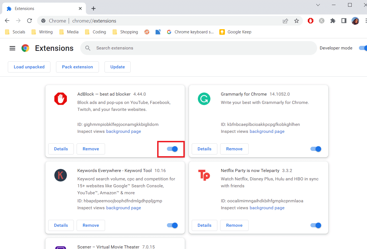The width and height of the screenshot is (367, 249).
Task: Toggle the browser side panel icon
Action: coord(344,21)
